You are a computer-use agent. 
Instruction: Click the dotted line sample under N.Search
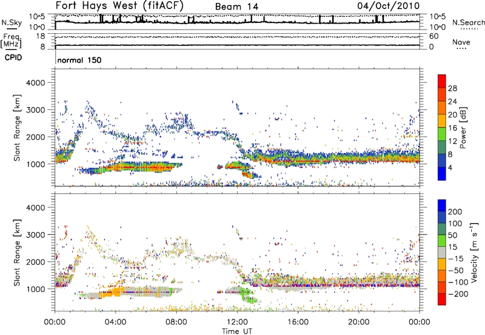(x=469, y=29)
